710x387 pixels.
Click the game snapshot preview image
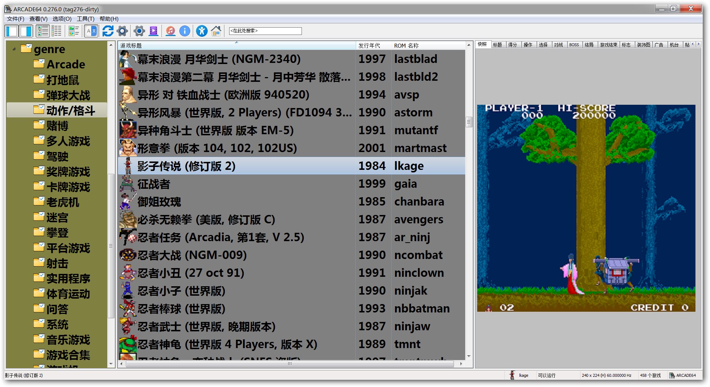point(586,208)
